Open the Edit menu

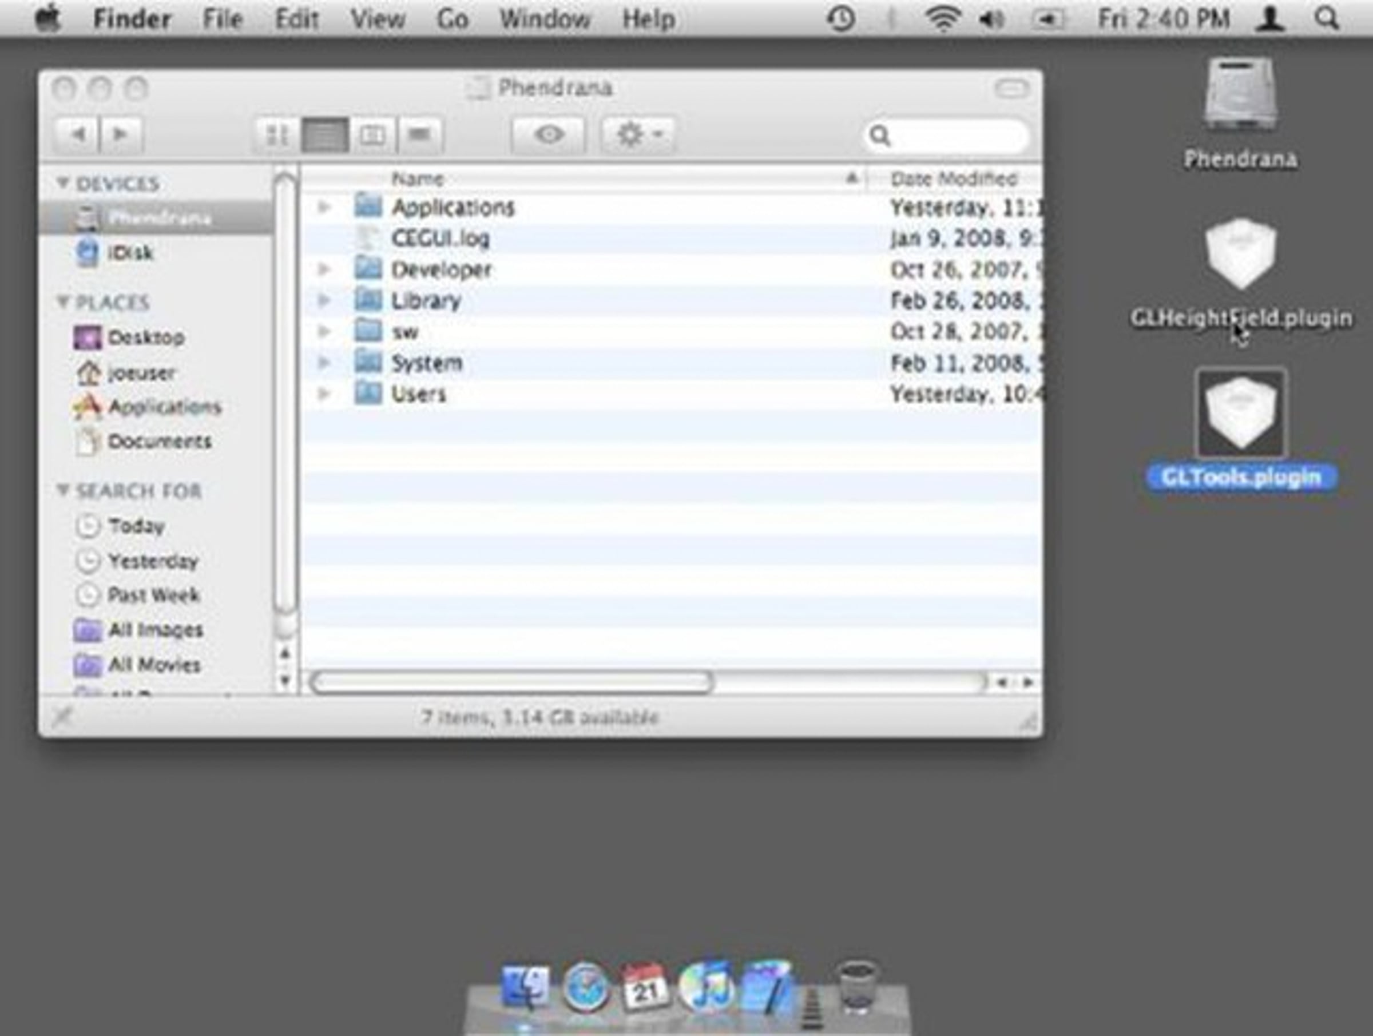297,19
